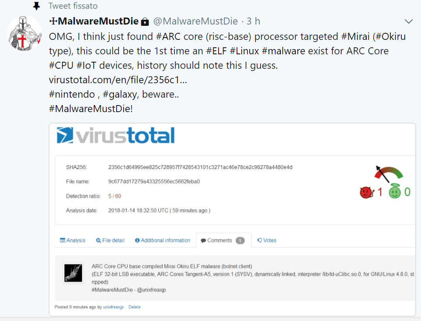Open the virustotal.com/en/file link
421x321 pixels.
pos(118,80)
